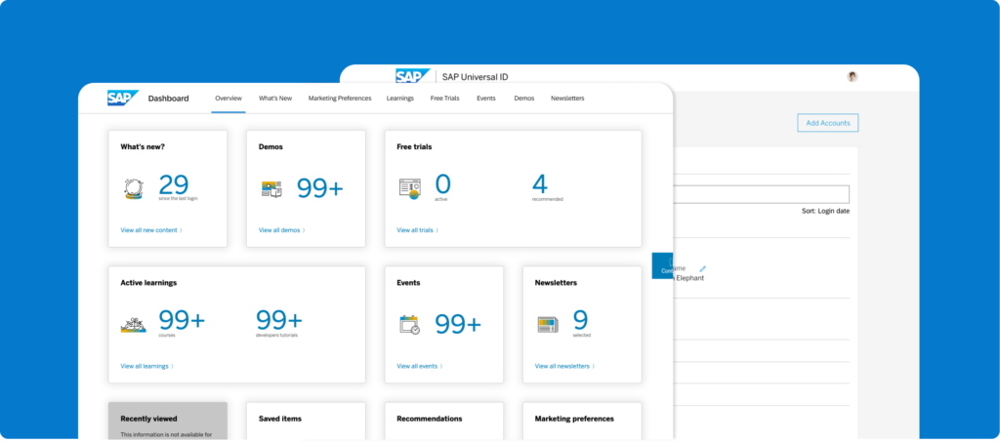The image size is (1000, 442).
Task: Click the Demos card icon
Action: pos(271,189)
